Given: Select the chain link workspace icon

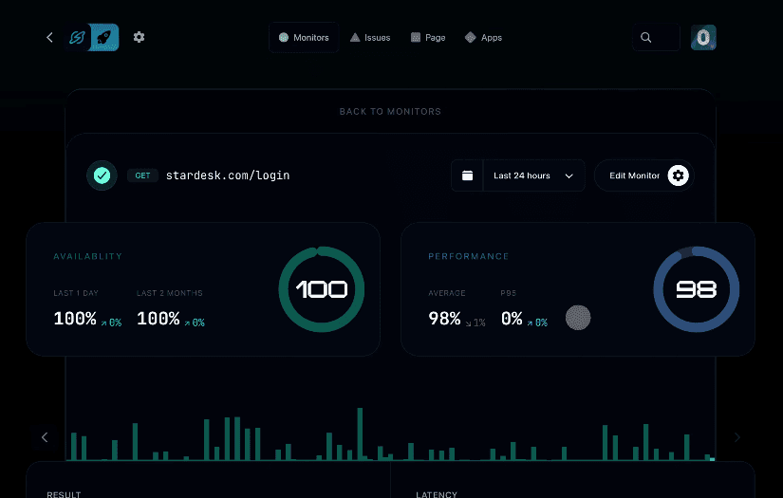Looking at the screenshot, I should coord(78,38).
